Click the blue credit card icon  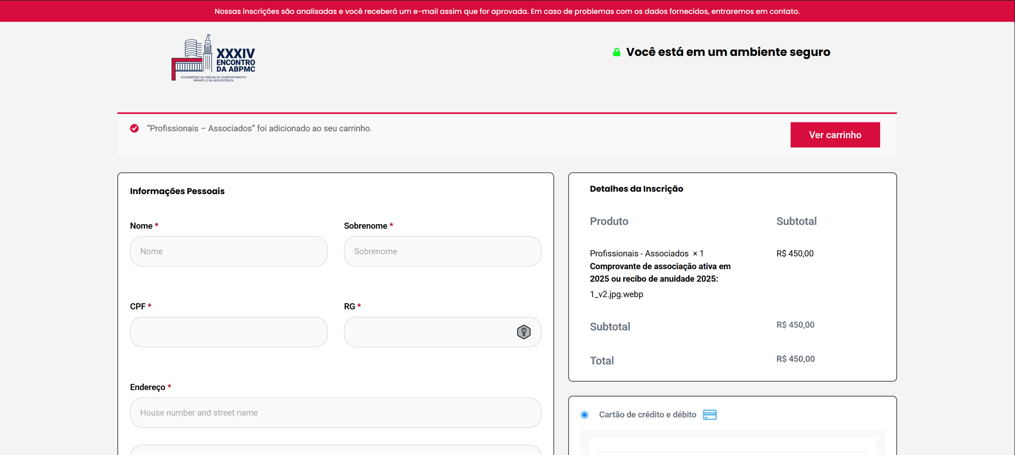pos(709,415)
